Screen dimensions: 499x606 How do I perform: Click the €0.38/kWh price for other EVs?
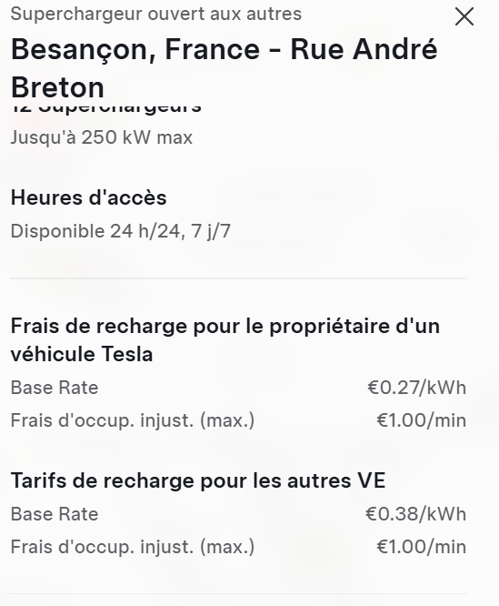coord(415,514)
